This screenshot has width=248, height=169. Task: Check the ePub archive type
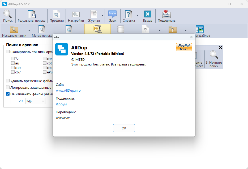(x=45, y=72)
